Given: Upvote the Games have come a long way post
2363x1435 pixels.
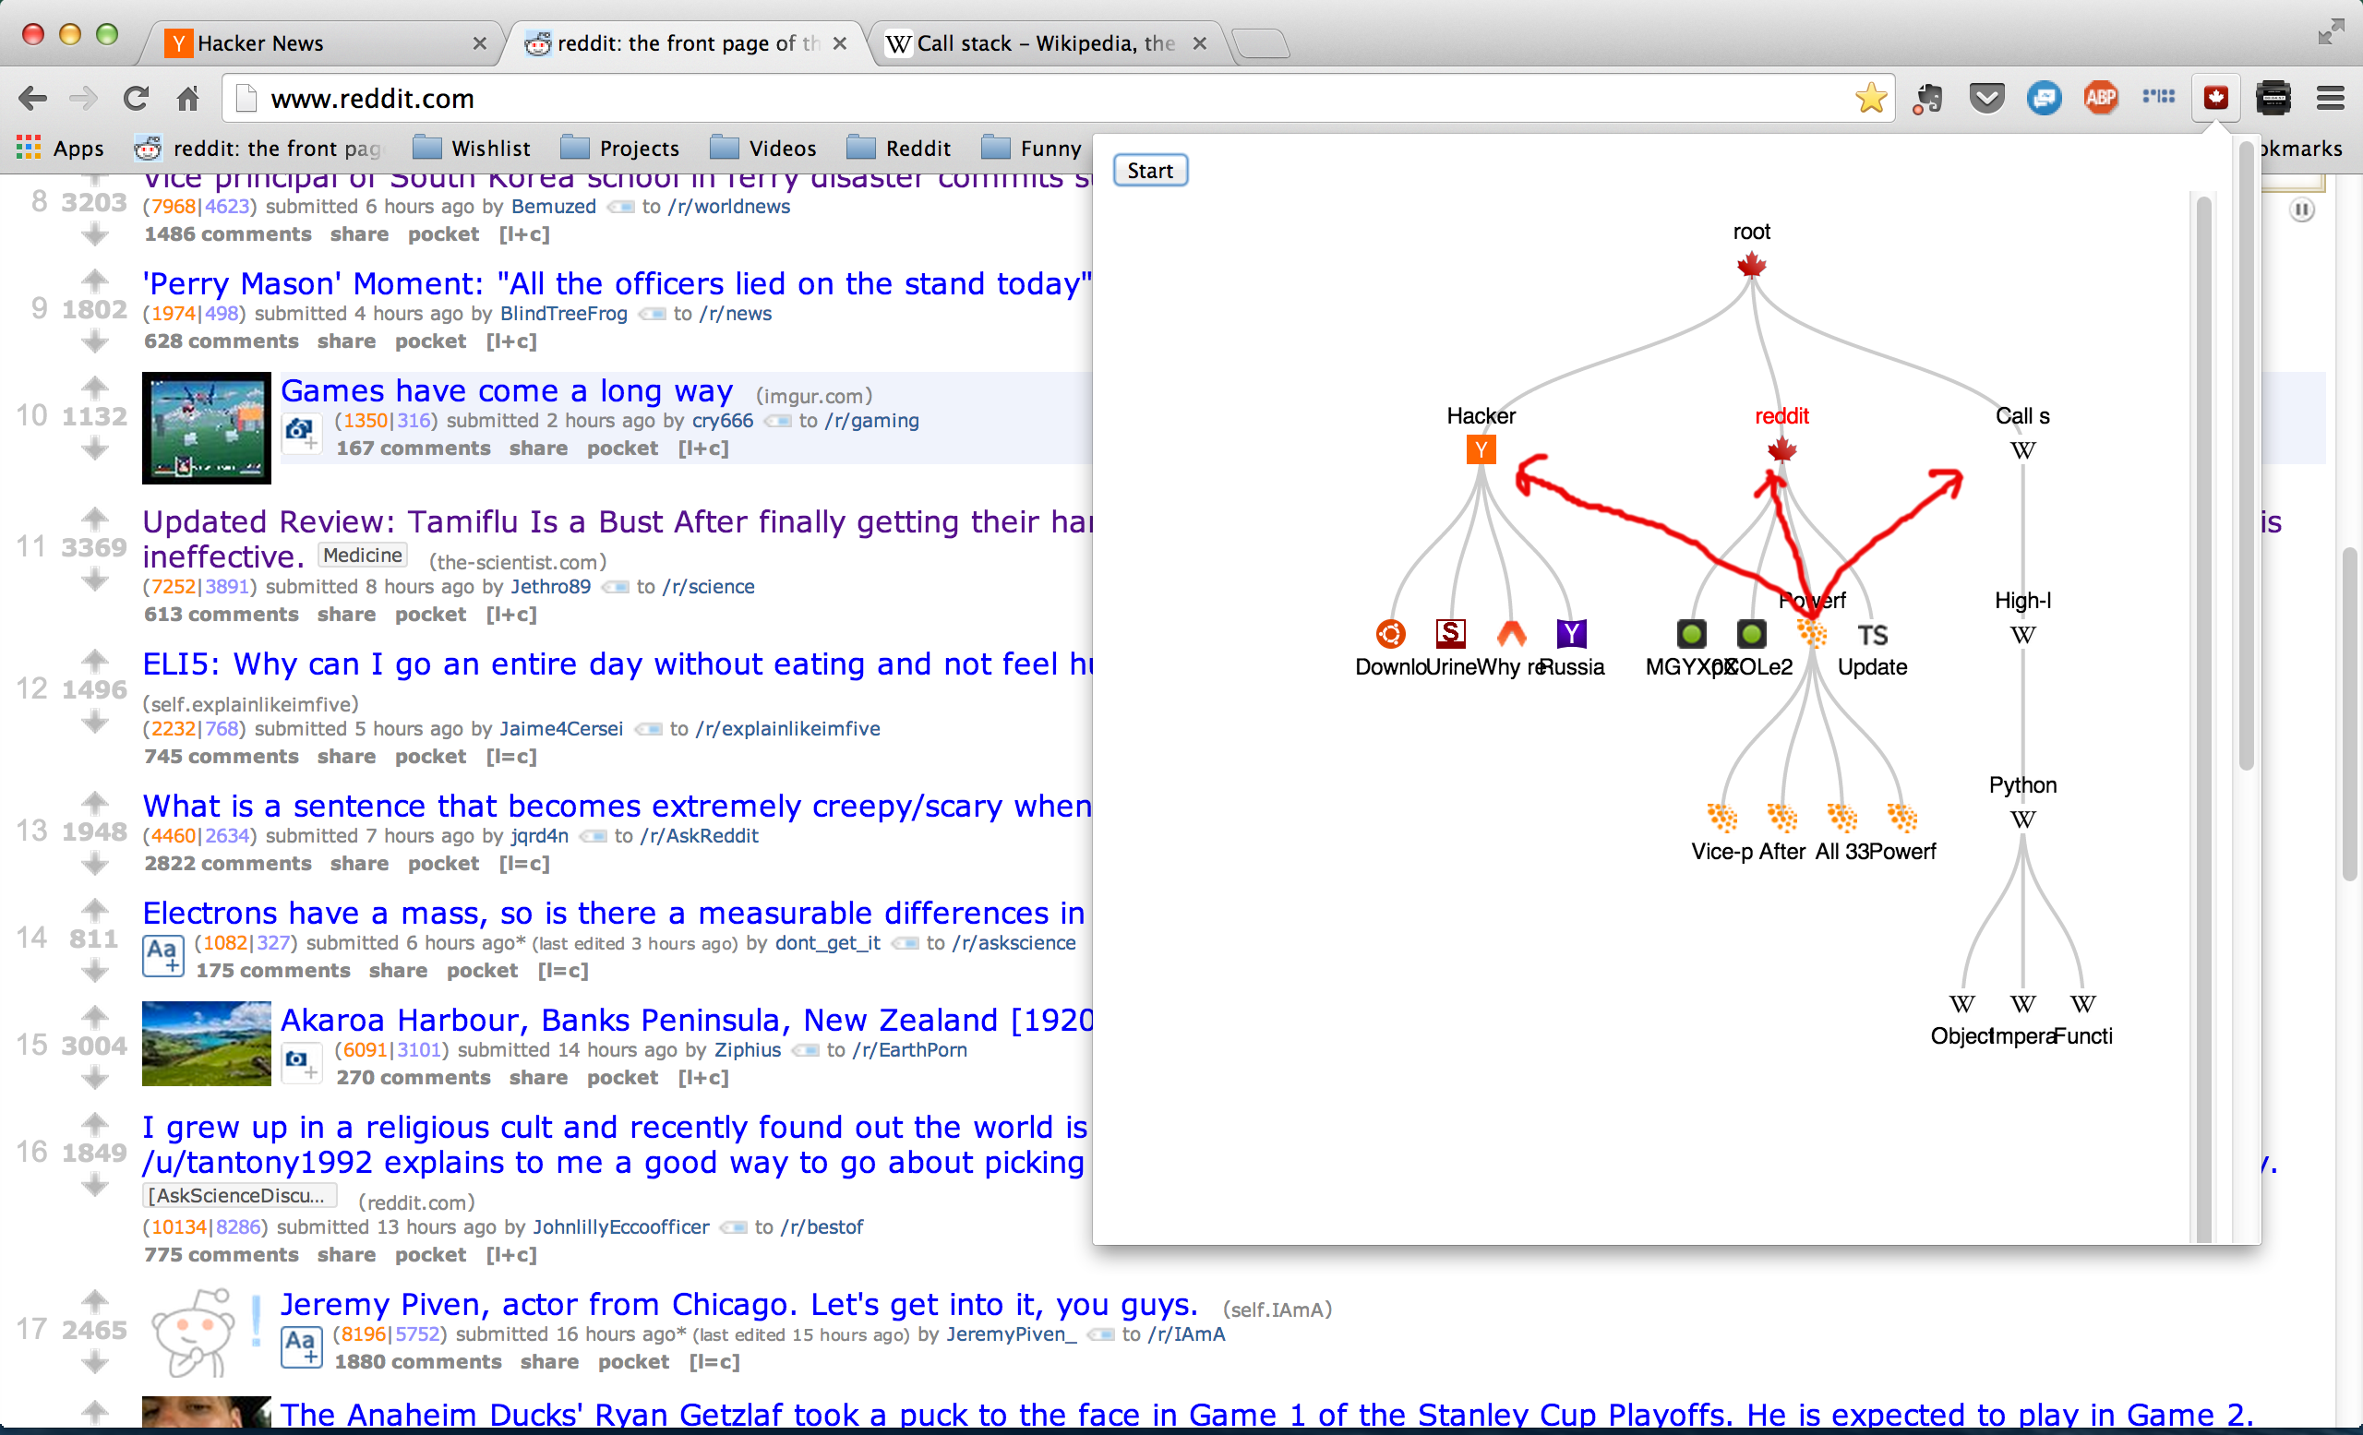Looking at the screenshot, I should click(94, 388).
